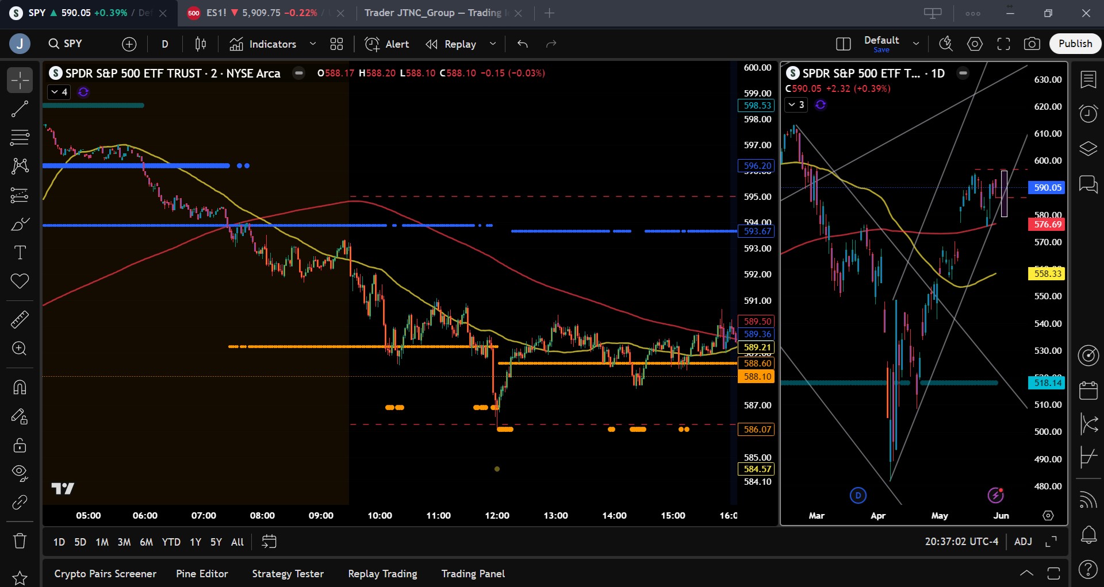The width and height of the screenshot is (1104, 587).
Task: Open the 1D chart price scale settings gear
Action: tap(1048, 516)
